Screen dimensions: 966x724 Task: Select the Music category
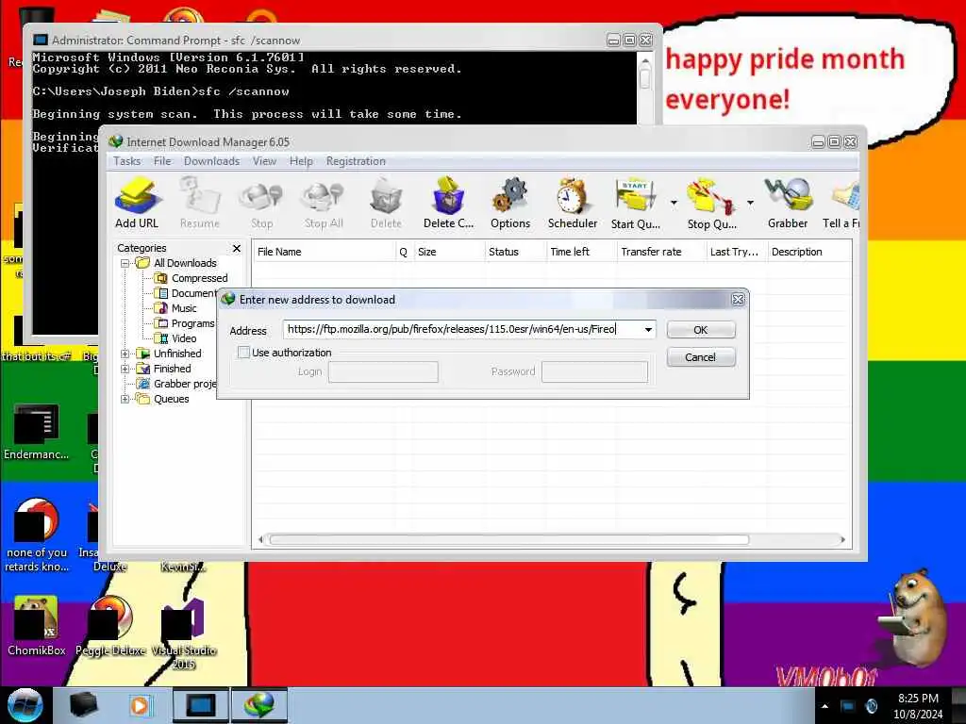176,308
